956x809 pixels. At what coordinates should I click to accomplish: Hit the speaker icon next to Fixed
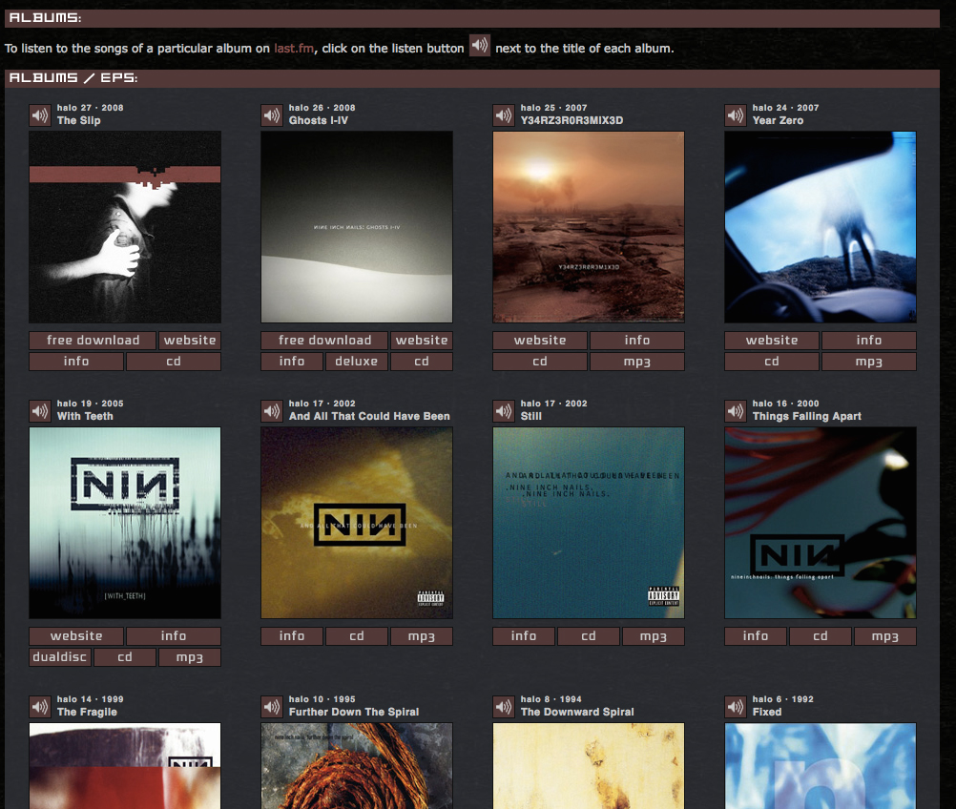coord(735,707)
